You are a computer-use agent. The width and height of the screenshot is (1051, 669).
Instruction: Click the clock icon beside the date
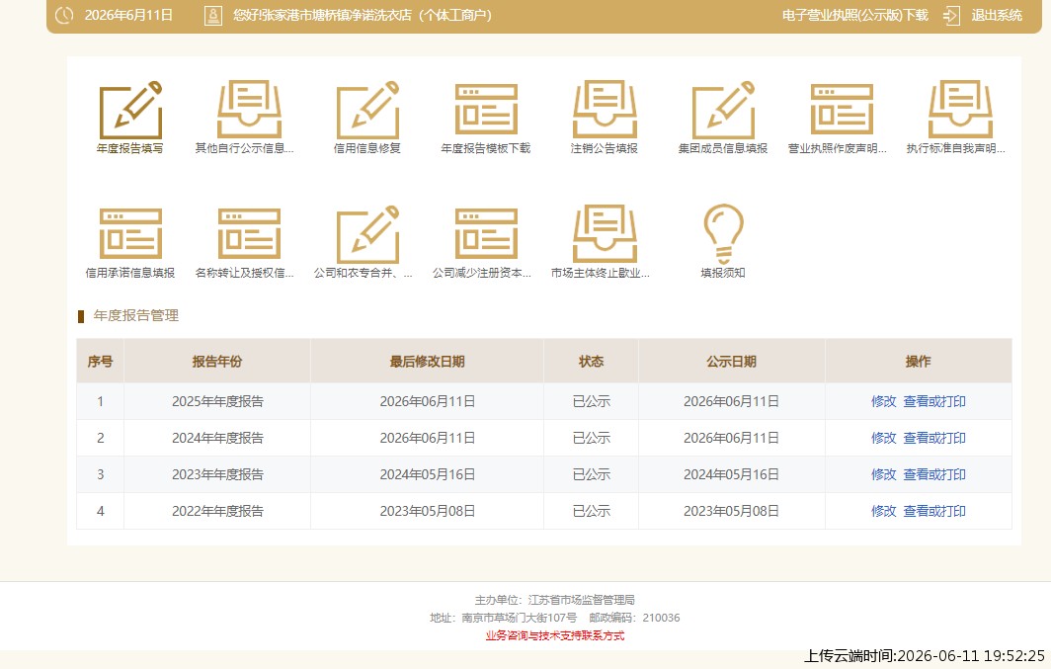[64, 15]
